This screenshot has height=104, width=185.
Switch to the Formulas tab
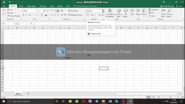pyautogui.click(x=43, y=6)
